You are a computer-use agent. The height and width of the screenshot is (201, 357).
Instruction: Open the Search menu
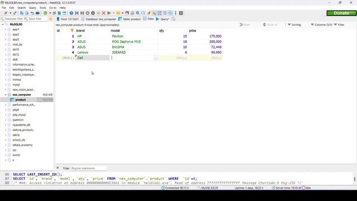pos(21,8)
